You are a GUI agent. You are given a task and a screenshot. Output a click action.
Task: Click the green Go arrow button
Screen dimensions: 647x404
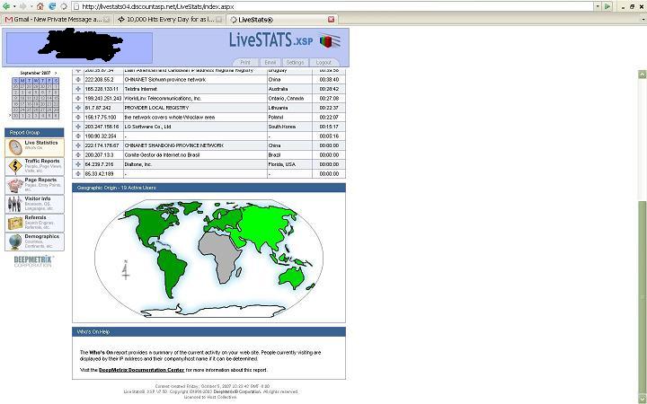coord(607,6)
